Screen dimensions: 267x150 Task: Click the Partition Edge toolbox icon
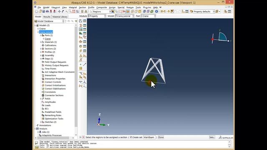[81, 73]
